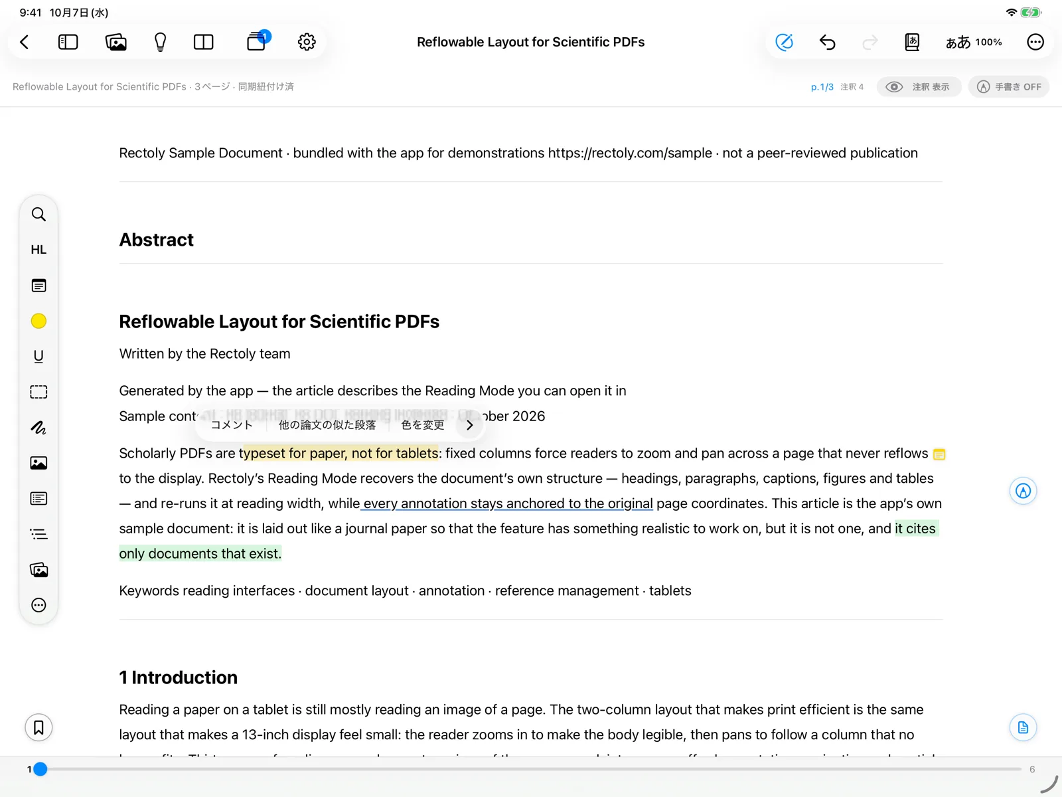Undo the last action
Screen dimensions: 1062x797
click(827, 42)
